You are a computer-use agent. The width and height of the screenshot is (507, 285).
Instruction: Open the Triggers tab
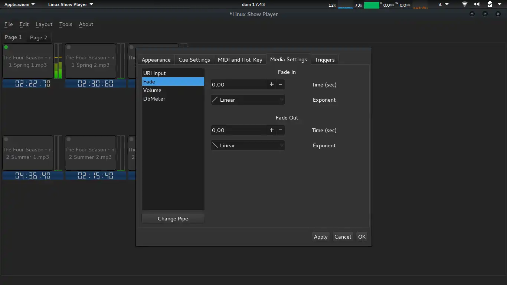(x=325, y=60)
